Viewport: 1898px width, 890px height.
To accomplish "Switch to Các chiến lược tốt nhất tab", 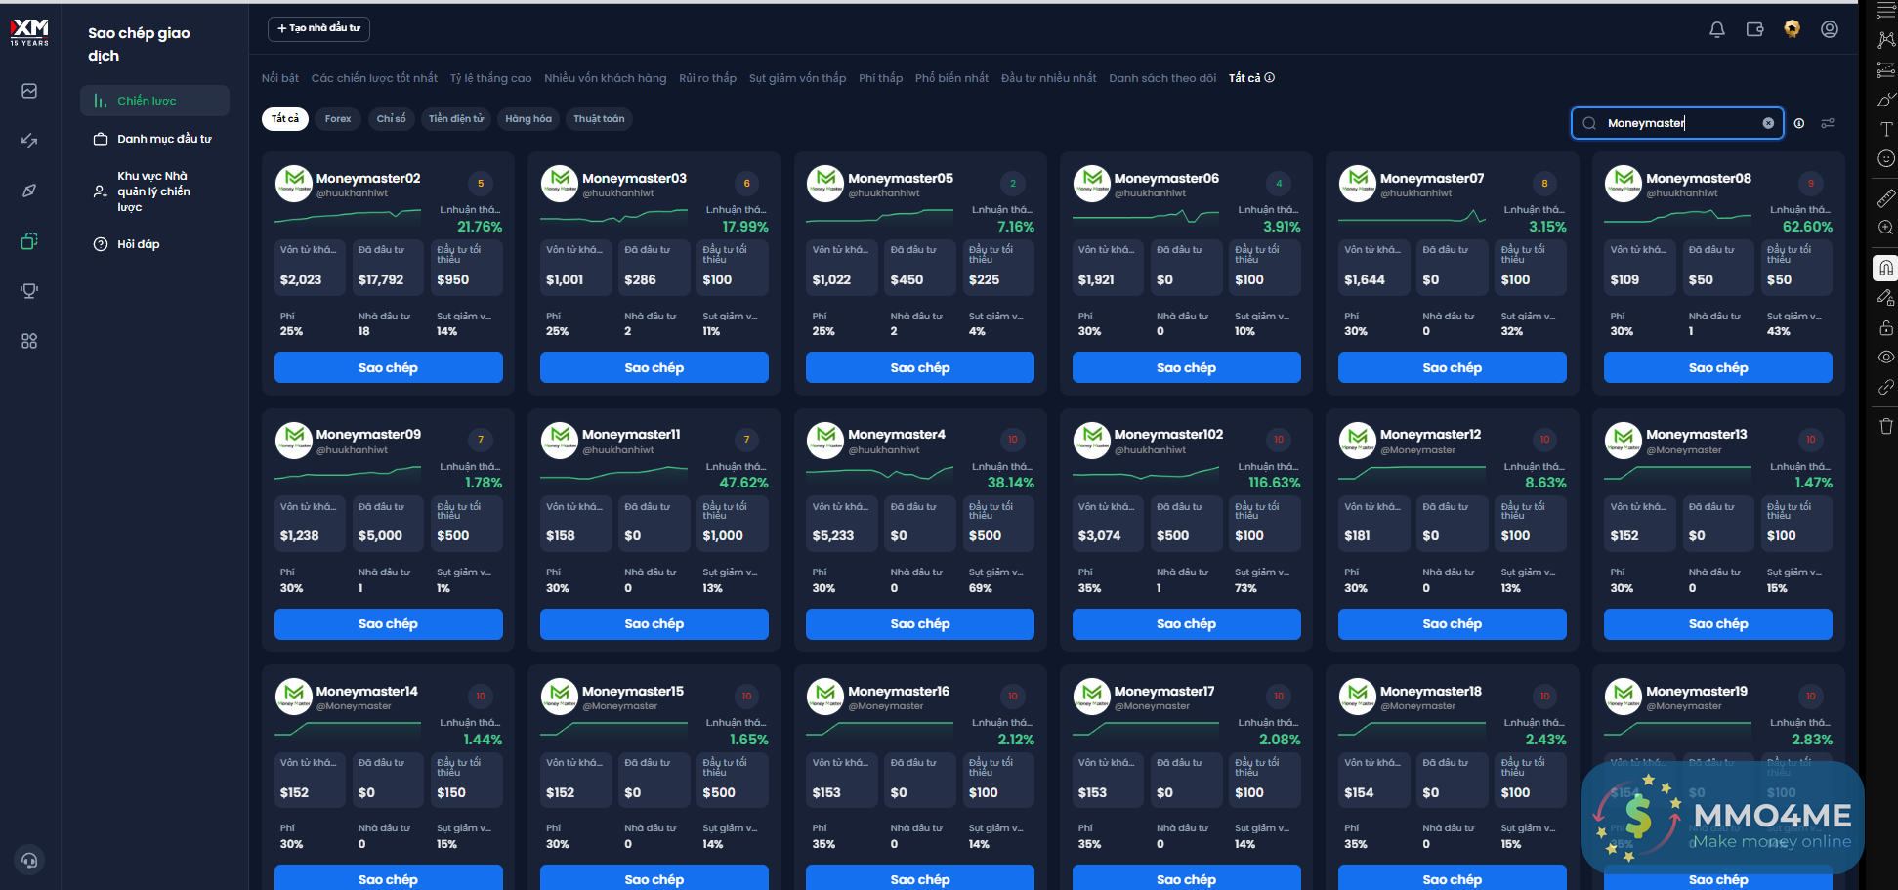I will (374, 78).
